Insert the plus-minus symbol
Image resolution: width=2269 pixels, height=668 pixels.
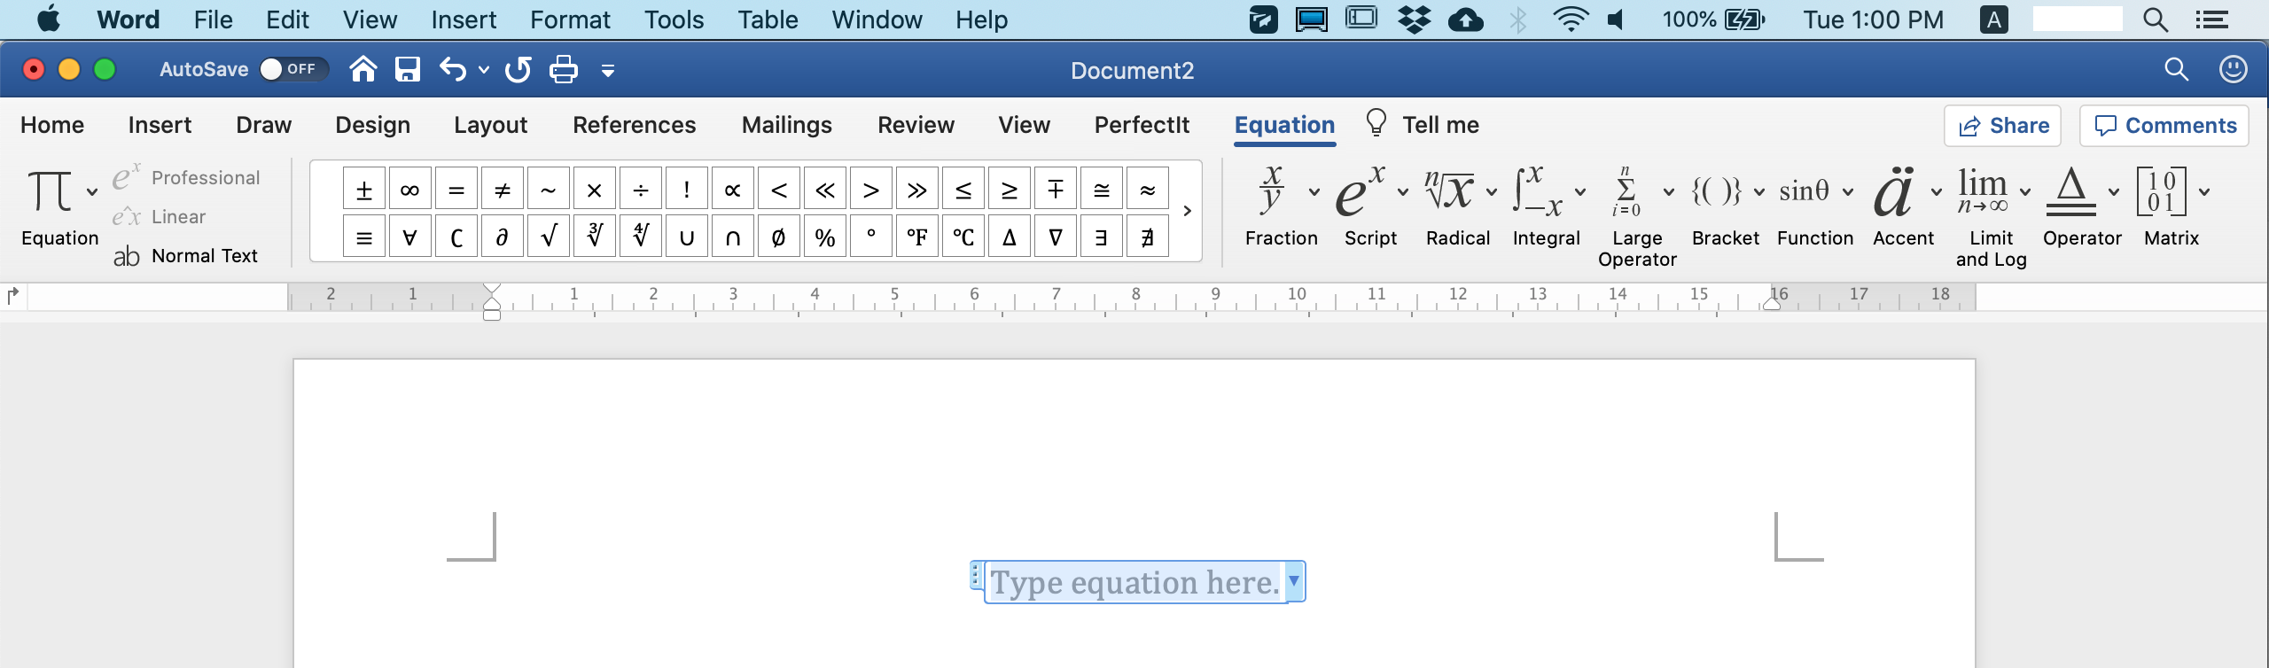pos(364,190)
